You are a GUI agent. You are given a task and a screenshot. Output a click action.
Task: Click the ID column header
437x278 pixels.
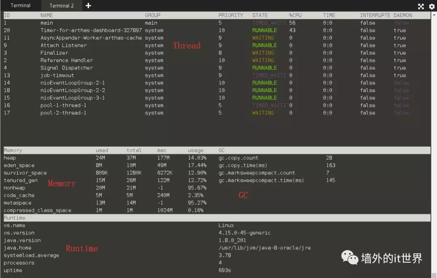(7, 15)
